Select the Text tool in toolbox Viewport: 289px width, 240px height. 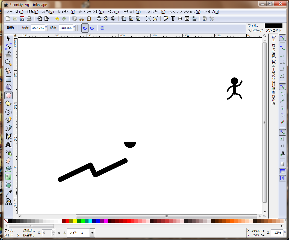[8, 144]
